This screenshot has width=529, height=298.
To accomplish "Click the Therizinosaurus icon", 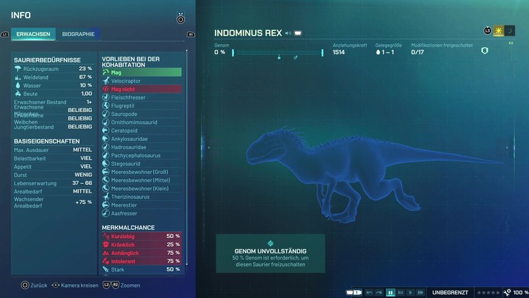I will click(106, 197).
